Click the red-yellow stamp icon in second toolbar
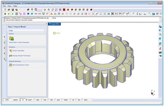 pyautogui.click(x=51, y=14)
